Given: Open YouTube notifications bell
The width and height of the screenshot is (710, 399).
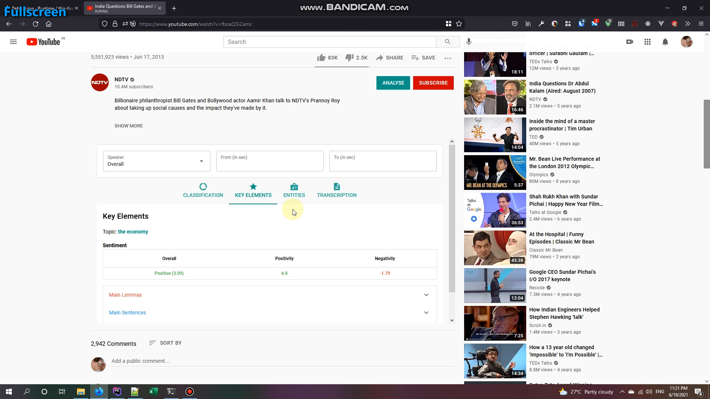Looking at the screenshot, I should coord(665,42).
